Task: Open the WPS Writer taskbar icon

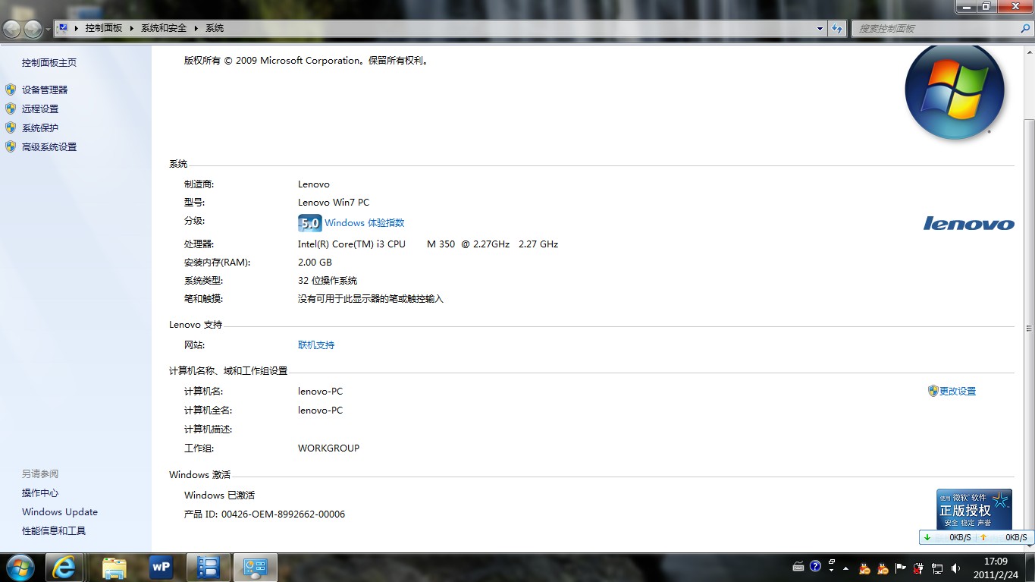Action: tap(161, 567)
